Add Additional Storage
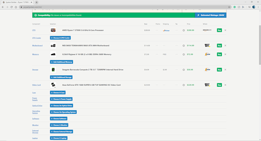The height and width of the screenshot is (141, 261). (x=61, y=77)
